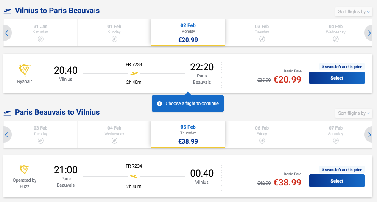Show later outbound dates with right arrow
This screenshot has width=377, height=202.
(369, 33)
